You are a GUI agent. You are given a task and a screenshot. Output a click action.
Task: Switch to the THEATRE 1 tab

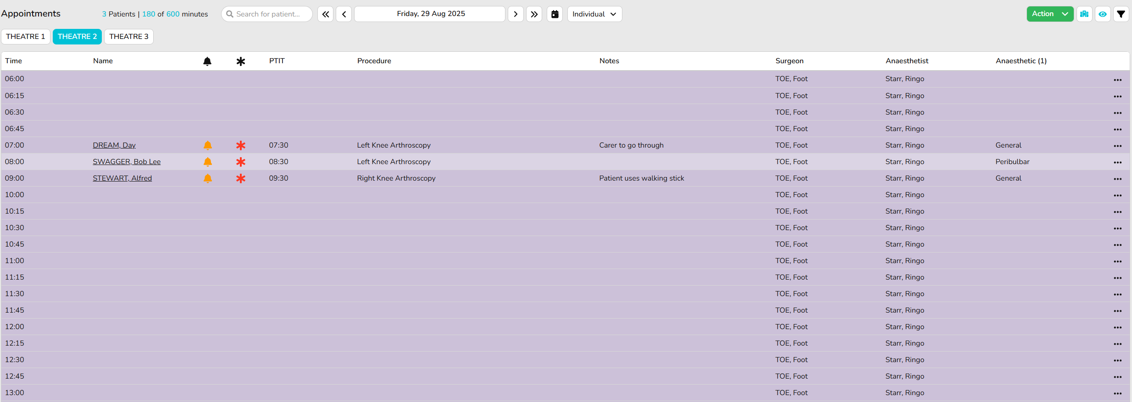[26, 37]
